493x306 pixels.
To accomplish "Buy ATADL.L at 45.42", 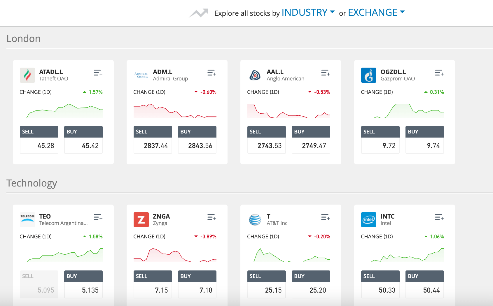I will (x=83, y=140).
